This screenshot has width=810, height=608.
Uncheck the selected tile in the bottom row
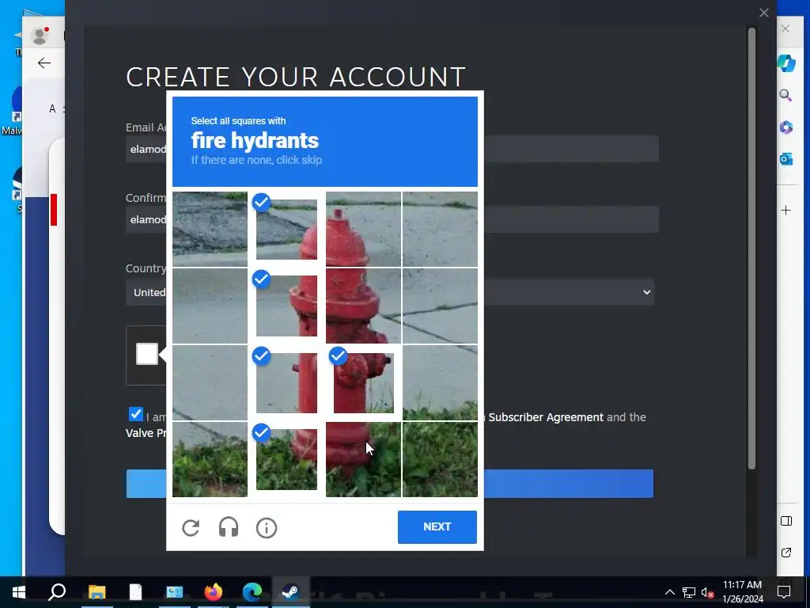point(286,460)
